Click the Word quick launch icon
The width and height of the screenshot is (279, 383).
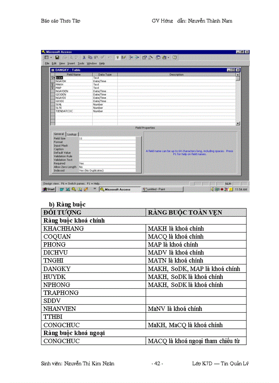[x=62, y=189]
